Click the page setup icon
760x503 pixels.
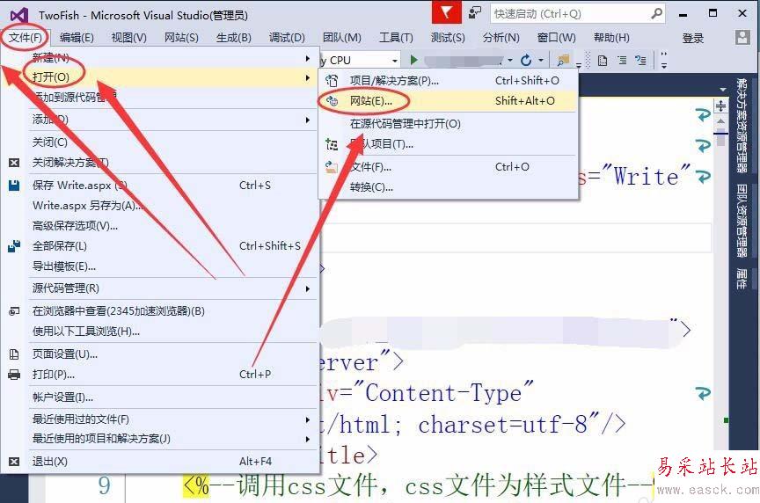click(x=14, y=354)
